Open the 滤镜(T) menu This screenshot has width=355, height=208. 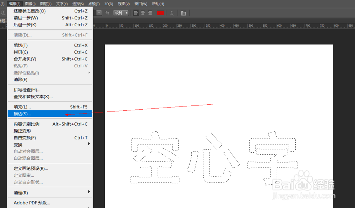click(x=94, y=4)
